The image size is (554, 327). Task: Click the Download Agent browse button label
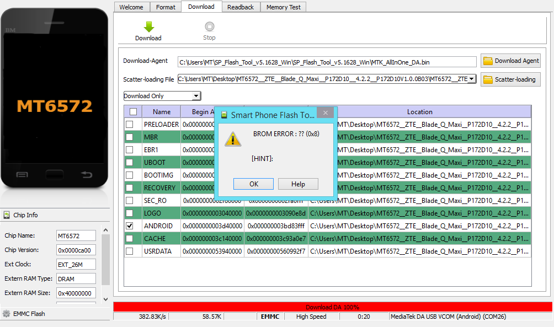tap(517, 61)
